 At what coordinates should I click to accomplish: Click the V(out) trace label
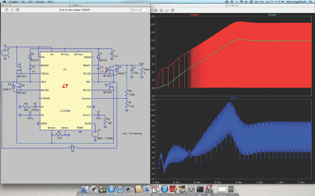point(272,15)
